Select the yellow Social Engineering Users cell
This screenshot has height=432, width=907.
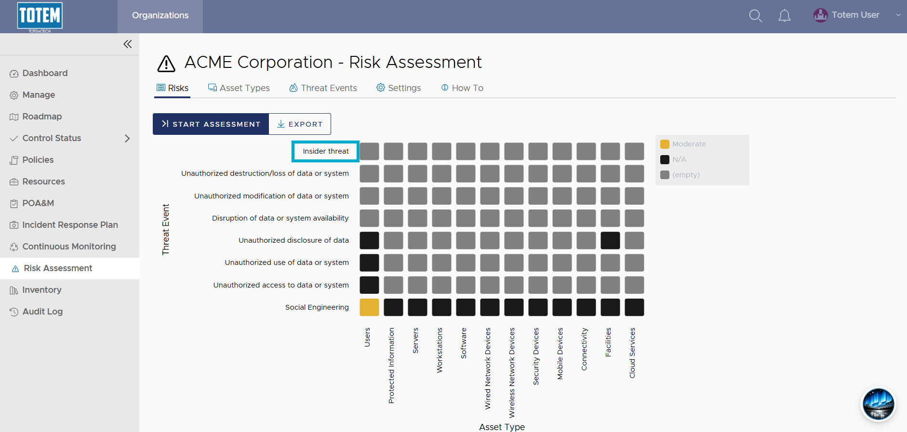369,307
